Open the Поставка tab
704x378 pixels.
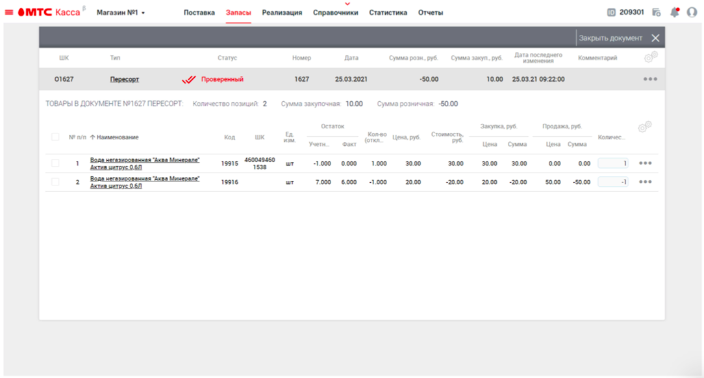199,12
